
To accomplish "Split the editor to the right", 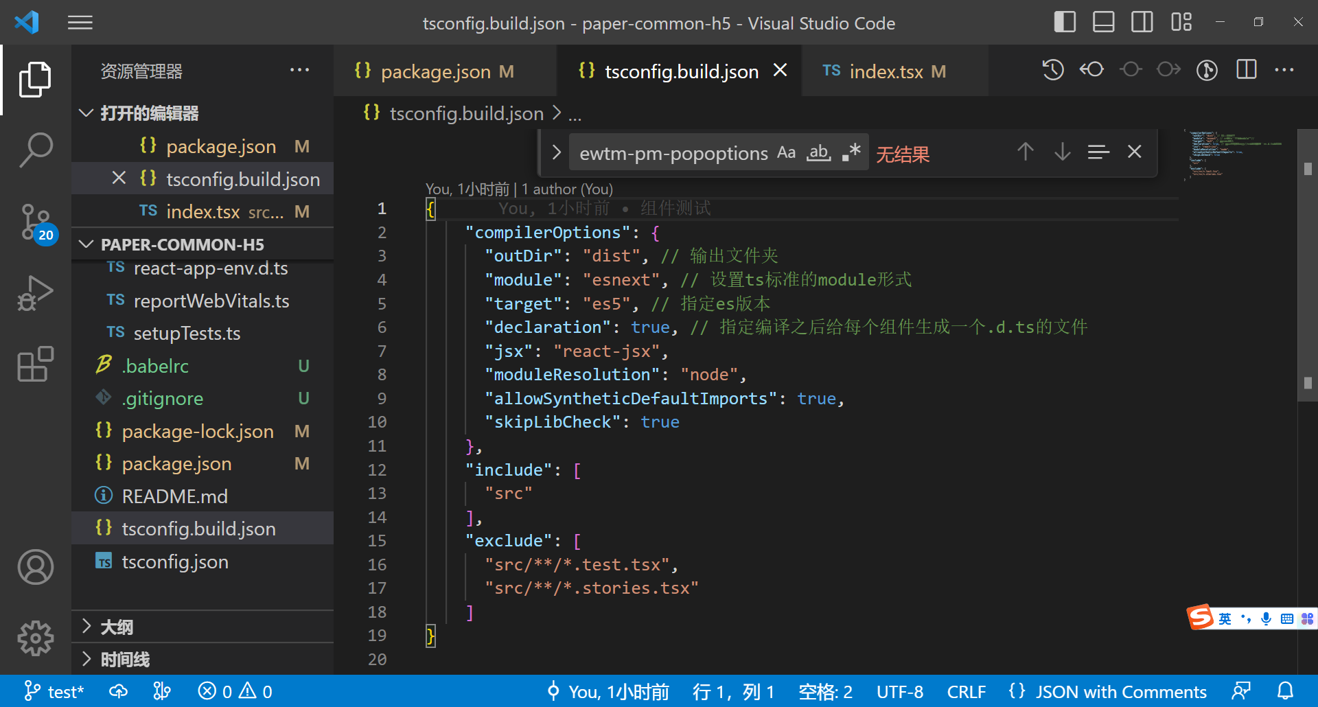I will (1246, 70).
